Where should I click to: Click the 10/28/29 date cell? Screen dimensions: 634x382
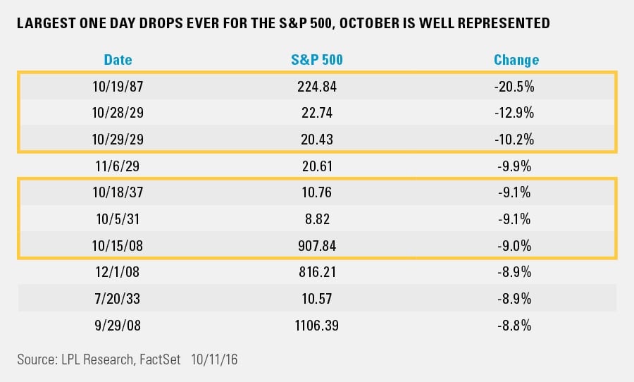click(x=118, y=112)
